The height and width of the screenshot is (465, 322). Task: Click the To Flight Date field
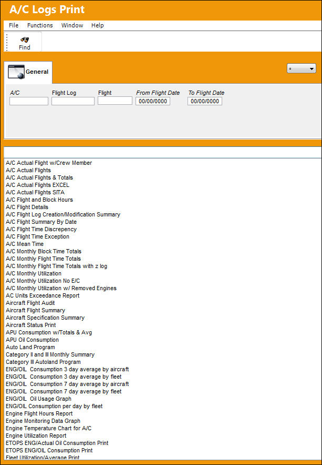pos(205,101)
